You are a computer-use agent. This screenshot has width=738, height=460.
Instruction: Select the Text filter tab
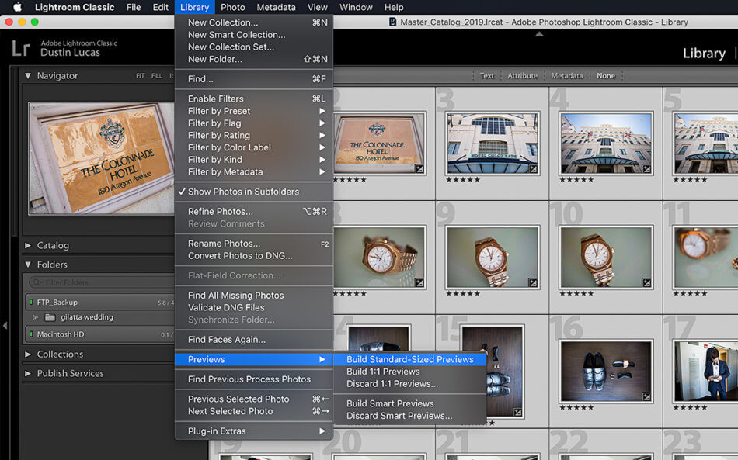[x=487, y=75]
